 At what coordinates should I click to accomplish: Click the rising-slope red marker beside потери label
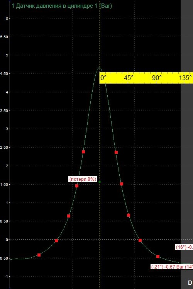point(77,186)
